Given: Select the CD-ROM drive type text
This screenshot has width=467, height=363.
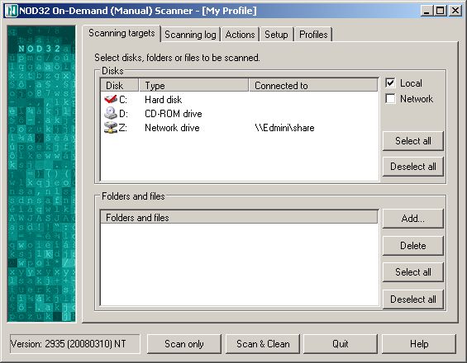Looking at the screenshot, I should [174, 114].
